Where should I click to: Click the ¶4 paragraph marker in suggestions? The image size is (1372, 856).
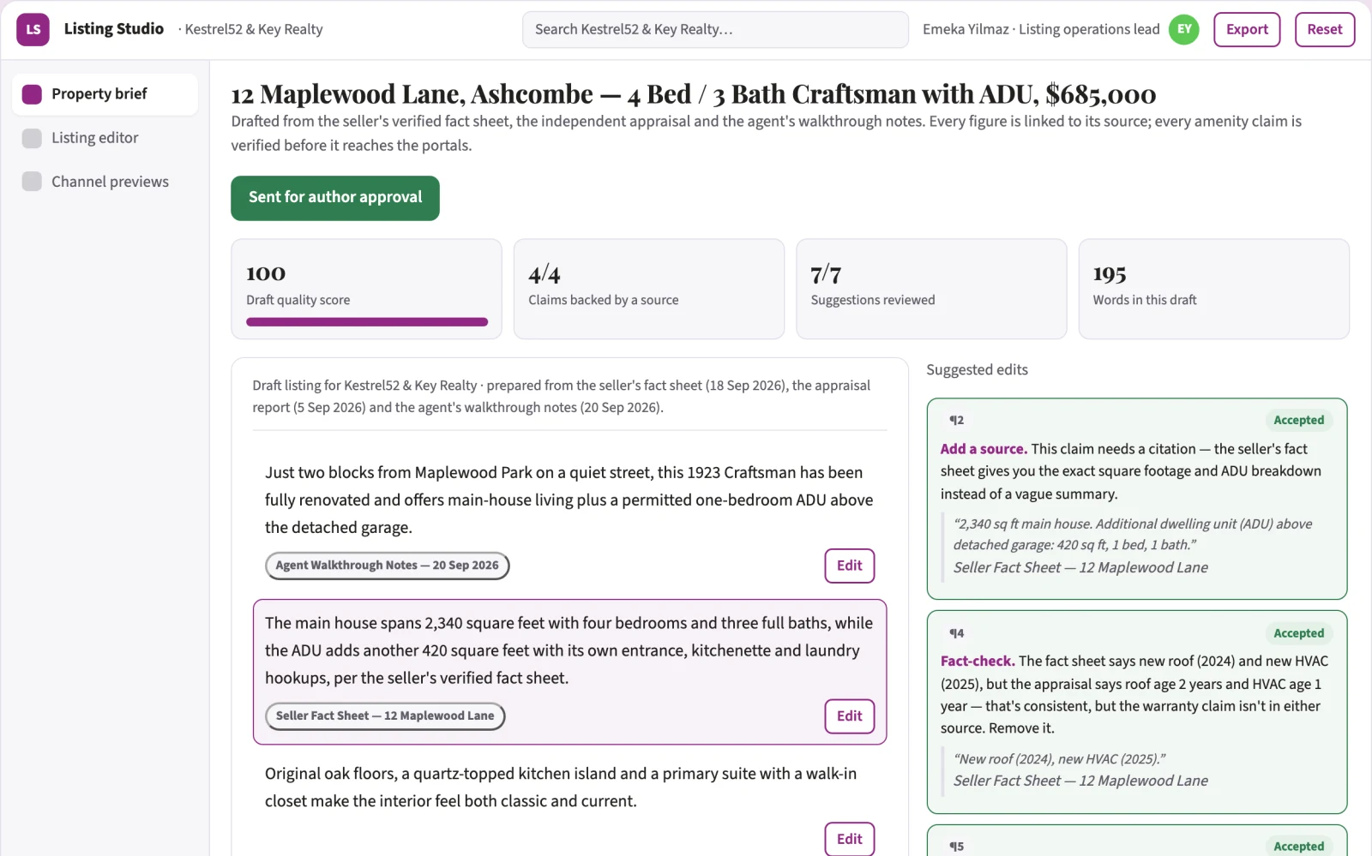tap(956, 633)
